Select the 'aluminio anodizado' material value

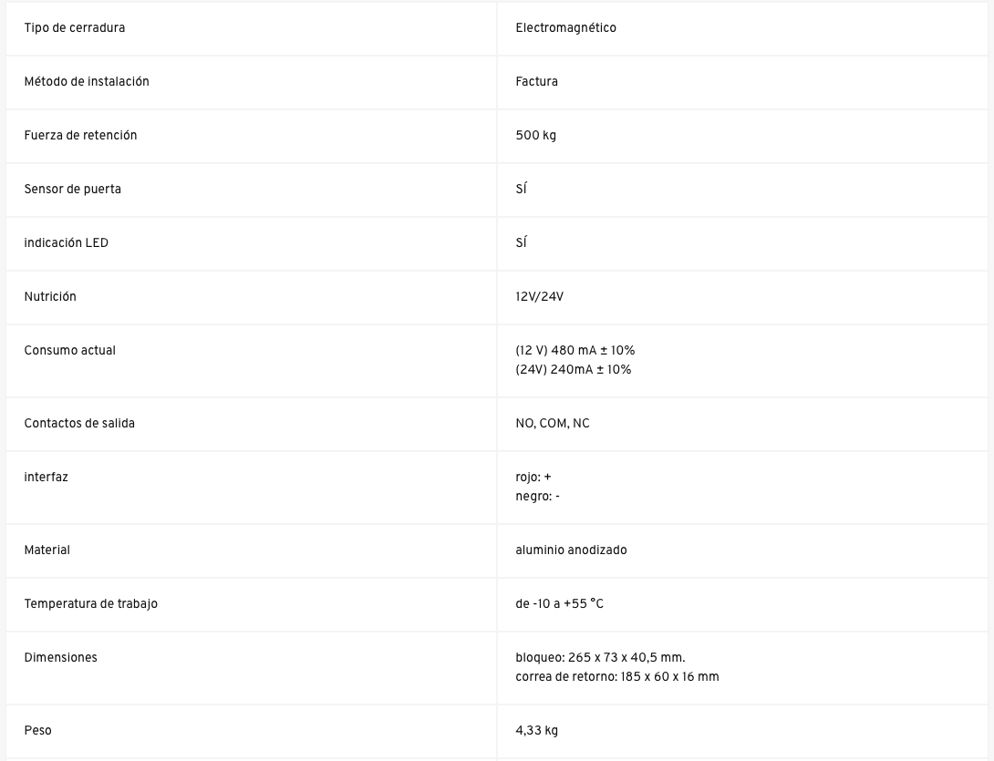pos(571,550)
